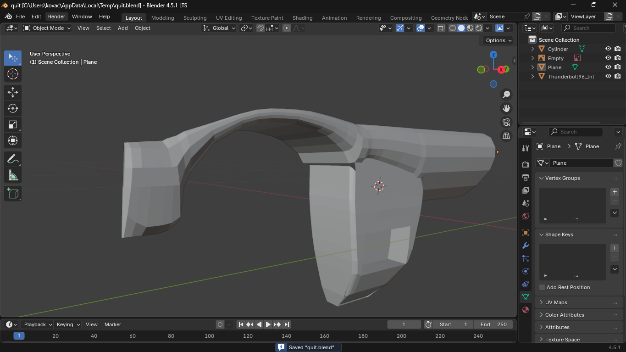This screenshot has width=626, height=352.
Task: Click the red X axis gizmo ball
Action: tap(501, 70)
